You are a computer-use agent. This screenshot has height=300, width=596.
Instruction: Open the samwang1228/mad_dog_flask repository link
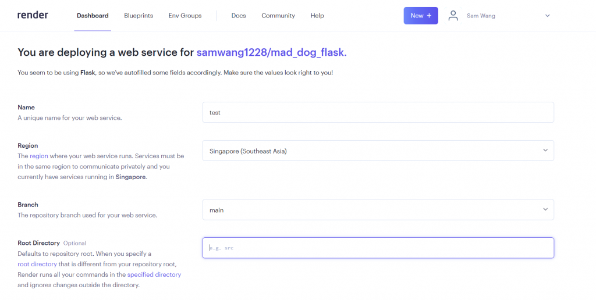click(x=271, y=52)
